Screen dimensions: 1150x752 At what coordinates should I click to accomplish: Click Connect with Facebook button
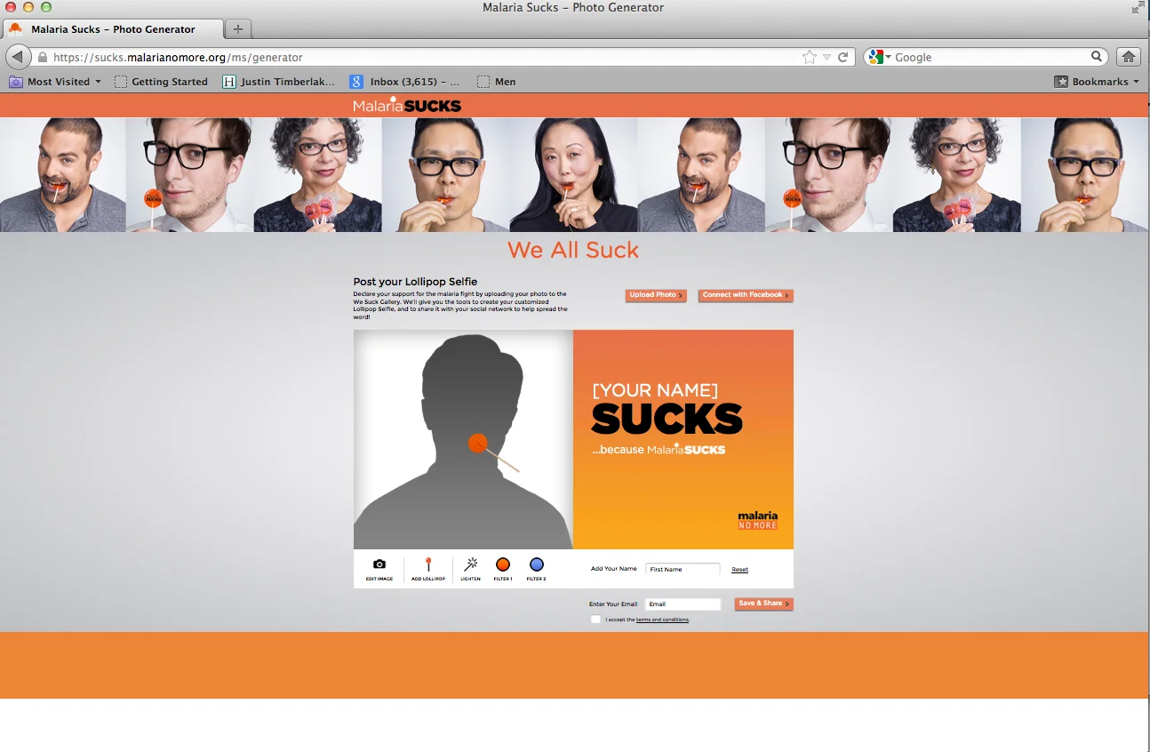[x=746, y=295]
